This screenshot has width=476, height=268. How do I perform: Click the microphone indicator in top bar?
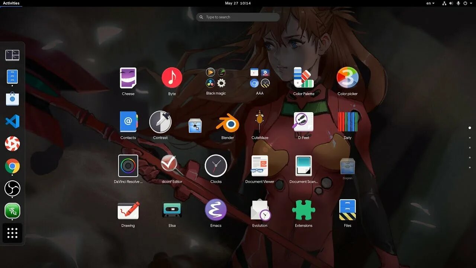[459, 3]
